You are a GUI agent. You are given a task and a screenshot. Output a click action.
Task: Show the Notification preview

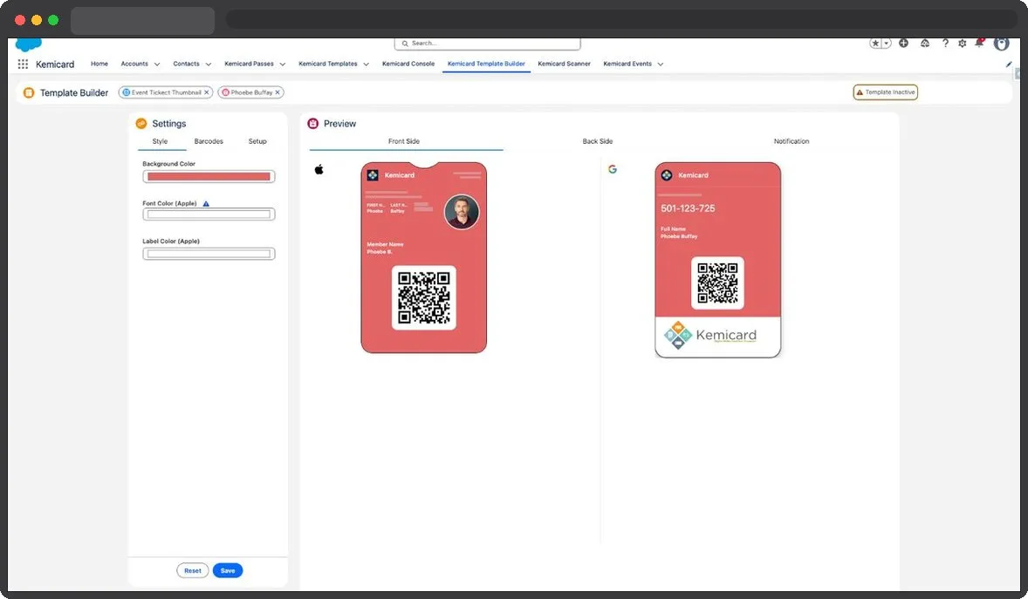click(x=792, y=141)
